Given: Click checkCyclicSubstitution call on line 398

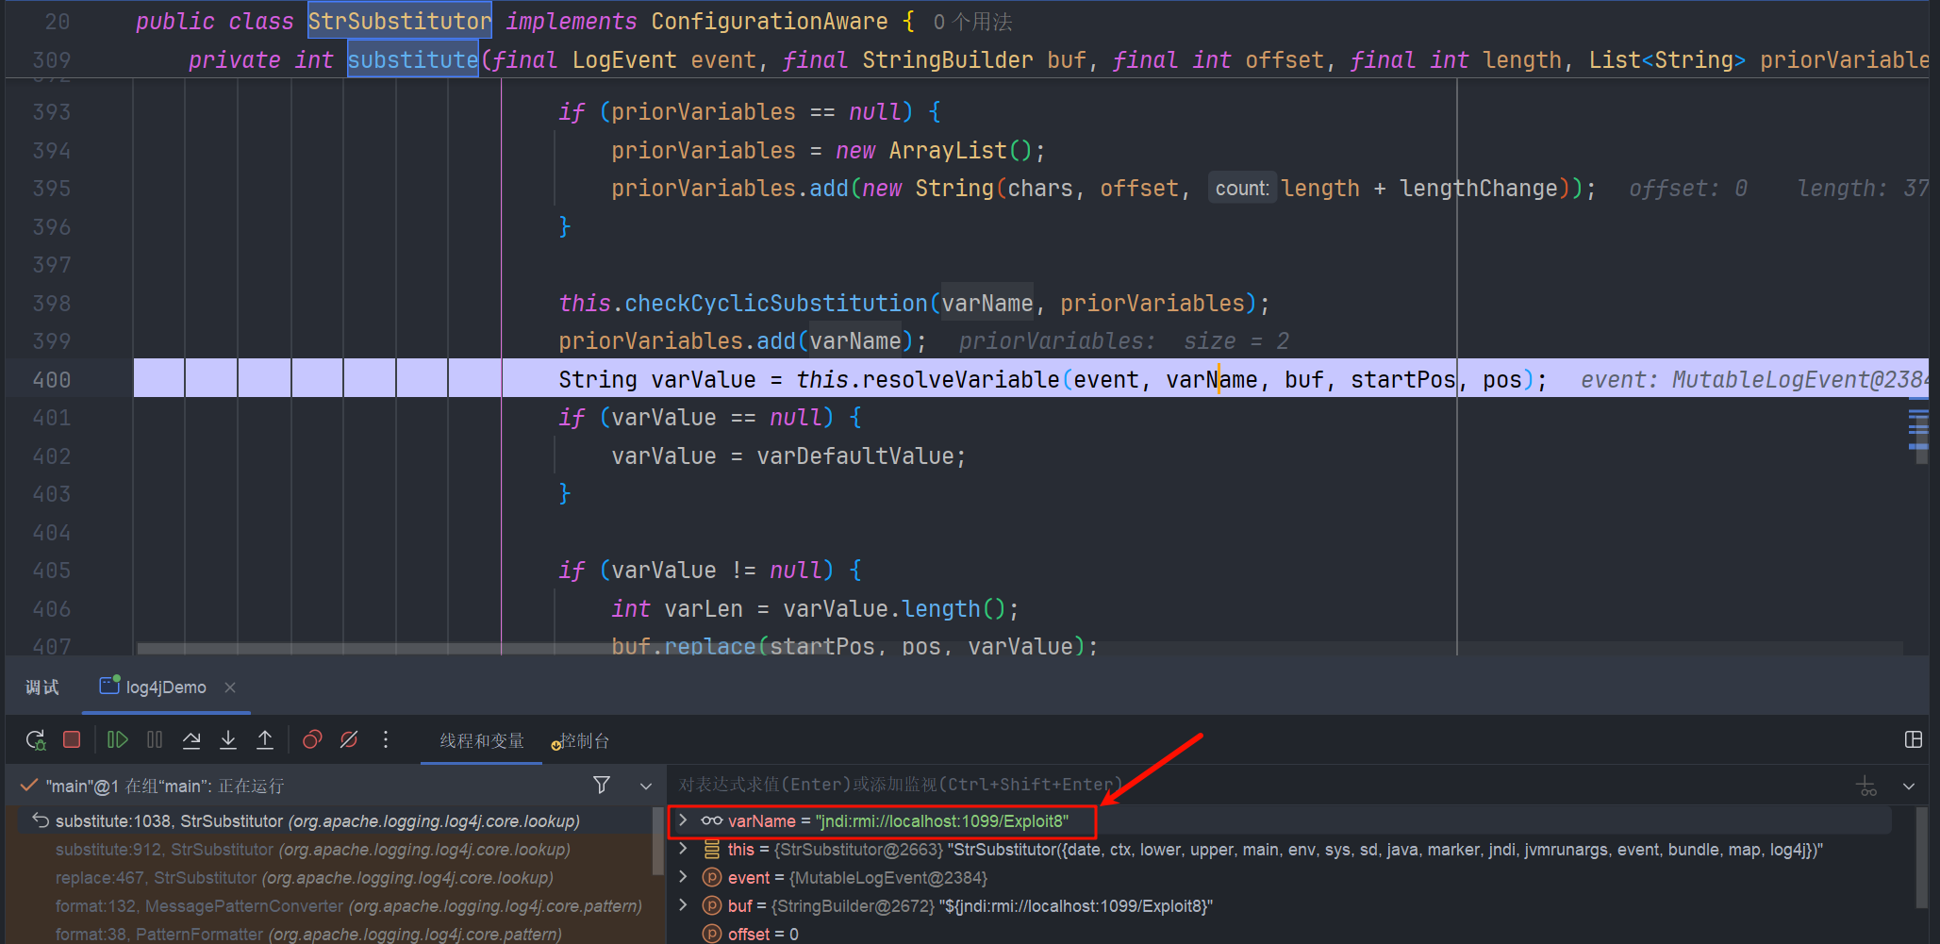Looking at the screenshot, I should click(776, 303).
